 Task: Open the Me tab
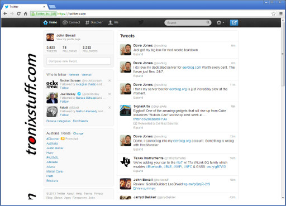[x=113, y=22]
